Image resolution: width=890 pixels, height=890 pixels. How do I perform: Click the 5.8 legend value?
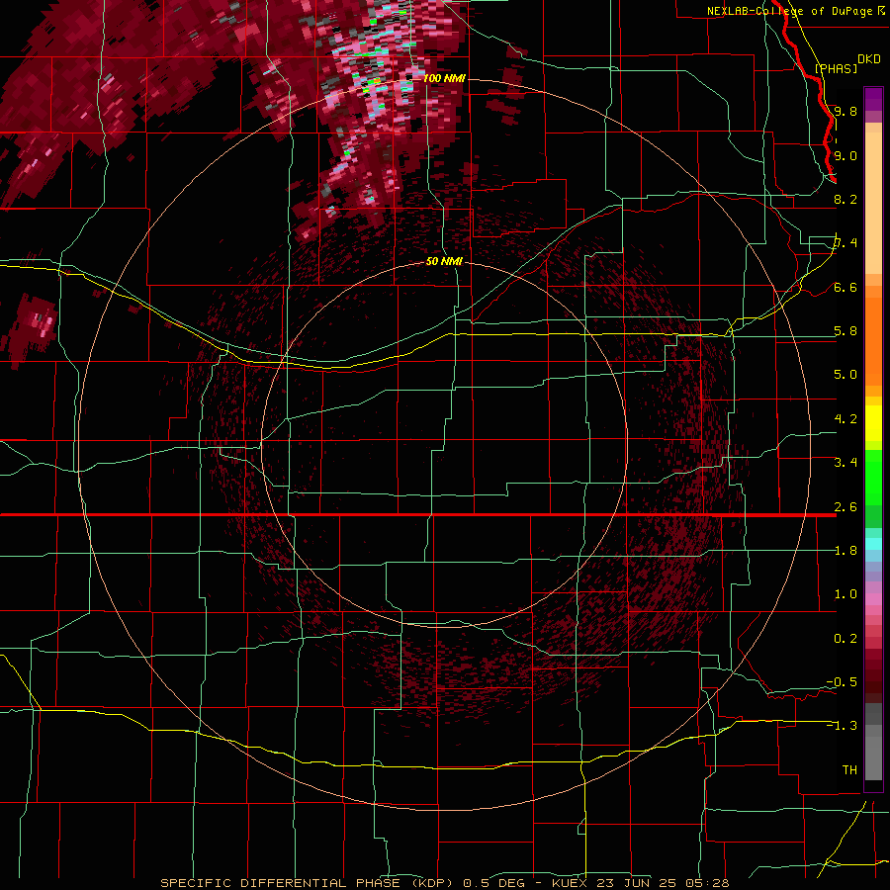845,330
